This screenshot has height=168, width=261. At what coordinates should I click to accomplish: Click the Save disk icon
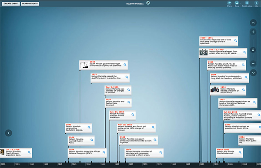(x=237, y=3)
